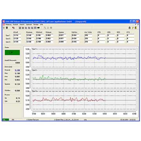The width and height of the screenshot is (141, 141).
Task: Open the Optionen menu
Action: pos(29,25)
